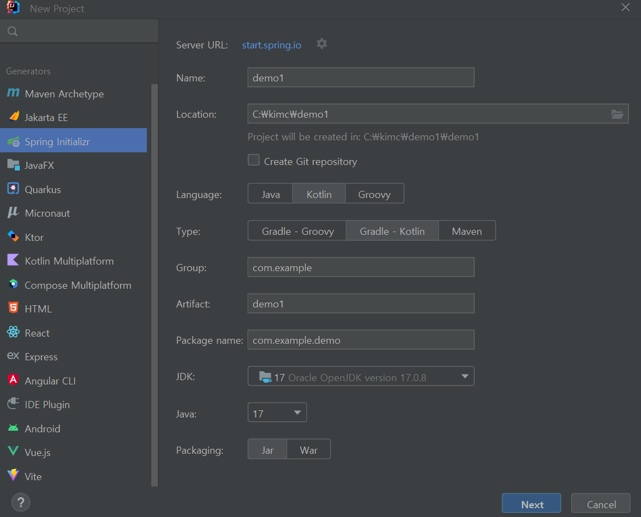This screenshot has width=641, height=517.
Task: Click the Package name field
Action: [361, 340]
